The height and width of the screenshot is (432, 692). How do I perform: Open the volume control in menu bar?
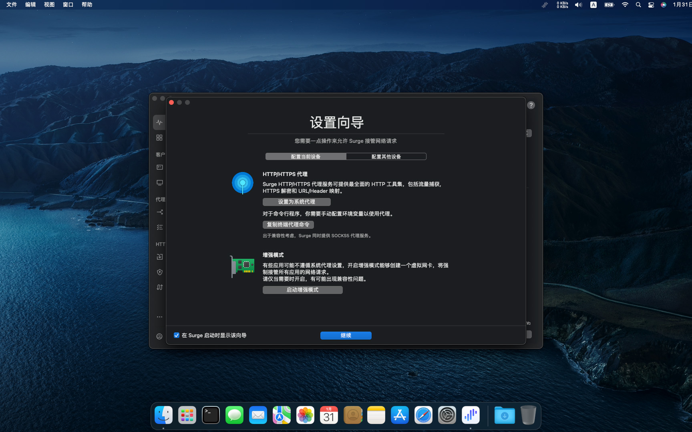pos(578,5)
